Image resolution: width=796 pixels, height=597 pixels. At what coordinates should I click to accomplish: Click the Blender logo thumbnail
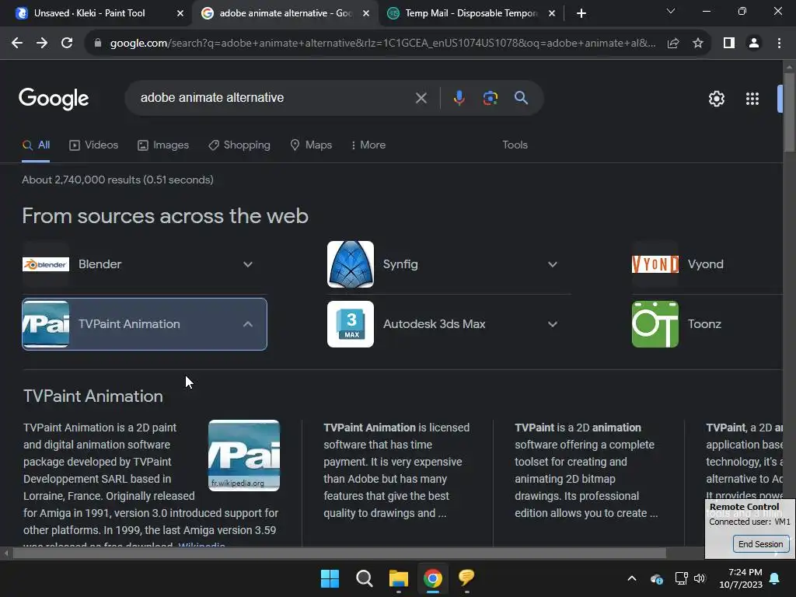(x=46, y=264)
